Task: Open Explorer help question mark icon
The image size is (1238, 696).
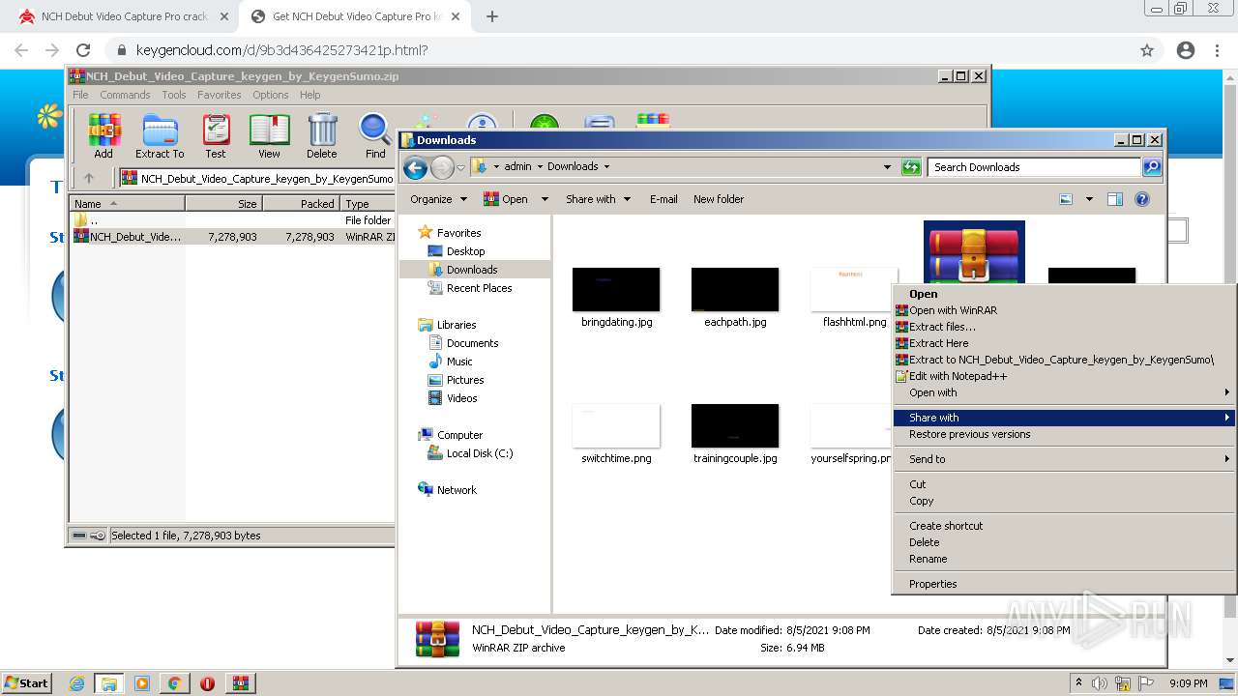Action: pyautogui.click(x=1142, y=199)
